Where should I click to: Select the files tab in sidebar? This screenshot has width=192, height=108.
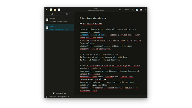[52, 14]
